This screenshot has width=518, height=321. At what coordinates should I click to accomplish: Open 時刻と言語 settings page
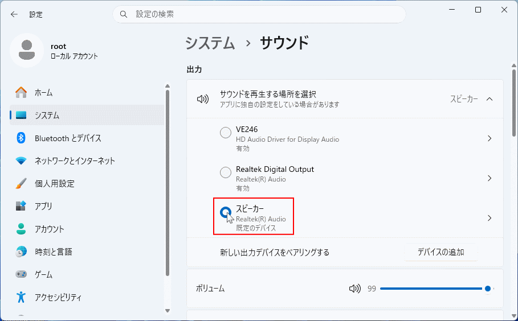87,252
